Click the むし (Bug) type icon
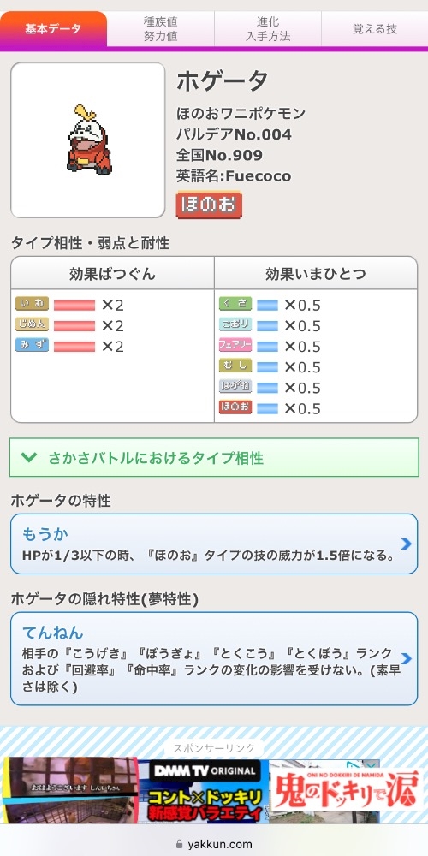Screen dimensions: 428x856 [x=235, y=366]
